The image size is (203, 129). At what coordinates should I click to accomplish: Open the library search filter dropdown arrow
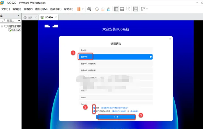tap(19, 20)
